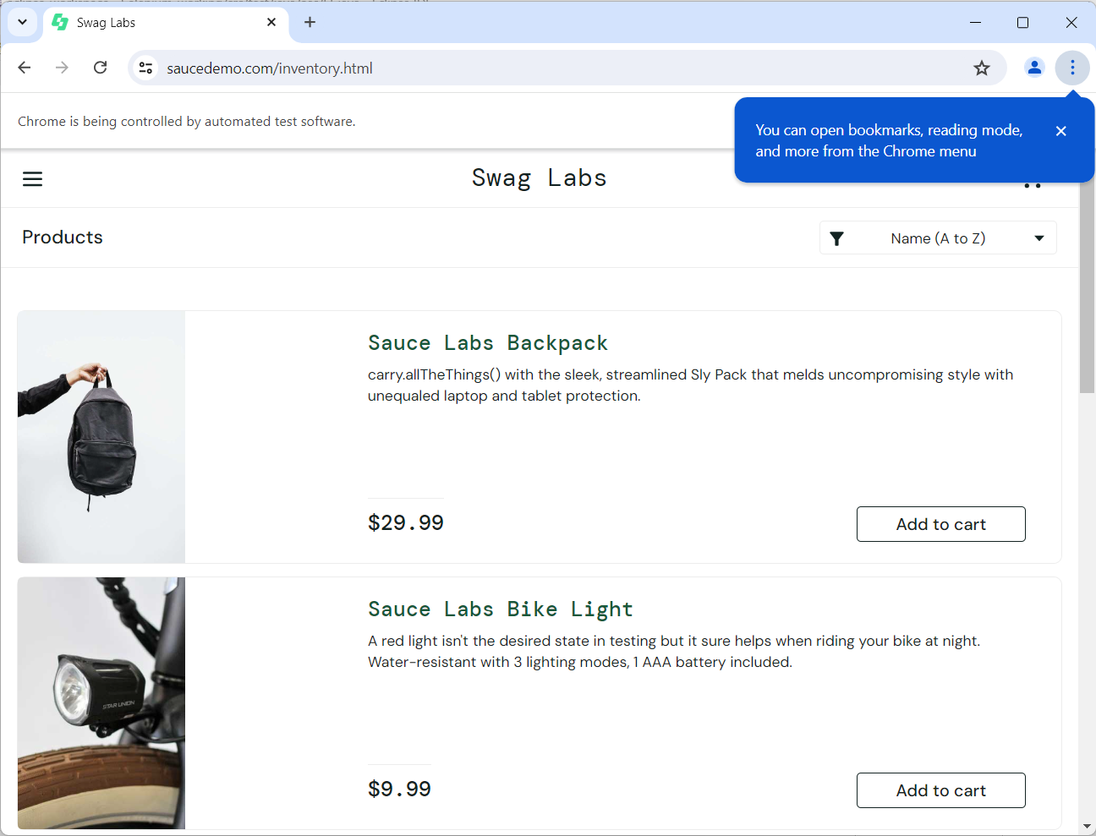The width and height of the screenshot is (1096, 836).
Task: Add Sauce Labs Backpack to cart
Action: pos(940,524)
